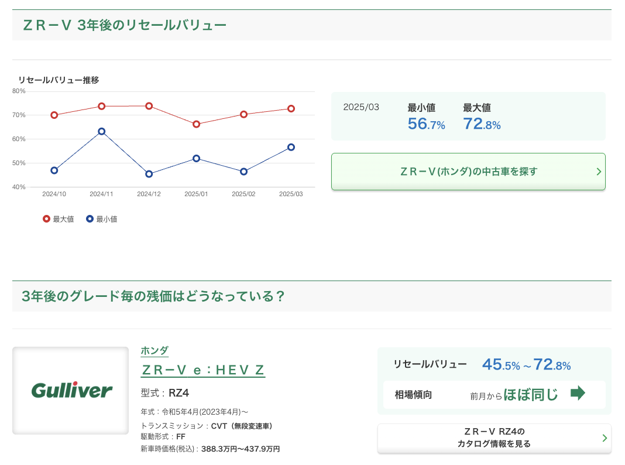Image resolution: width=625 pixels, height=465 pixels.
Task: Click the 2025/01 x-axis label
Action: click(x=196, y=194)
